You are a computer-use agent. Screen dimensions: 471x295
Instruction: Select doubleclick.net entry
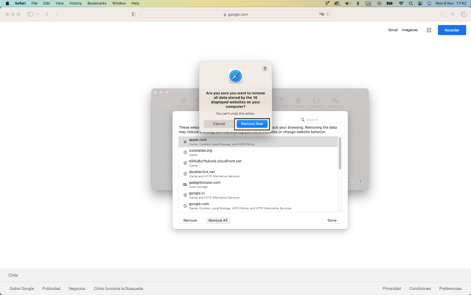click(x=258, y=174)
